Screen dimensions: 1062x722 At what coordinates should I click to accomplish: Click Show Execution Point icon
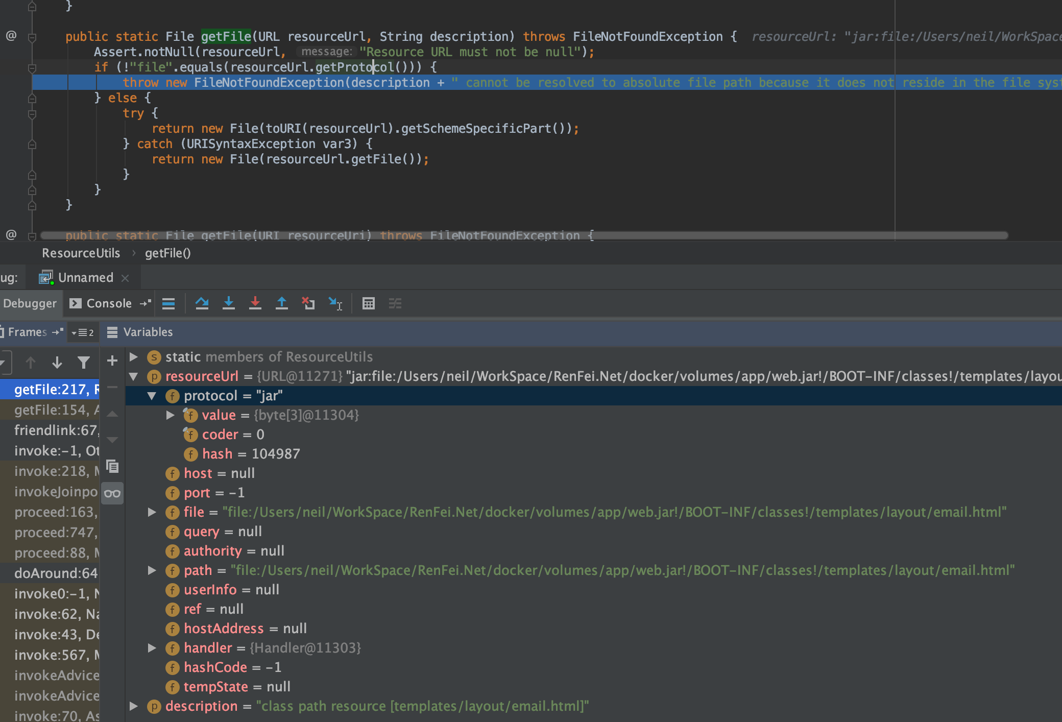[168, 304]
